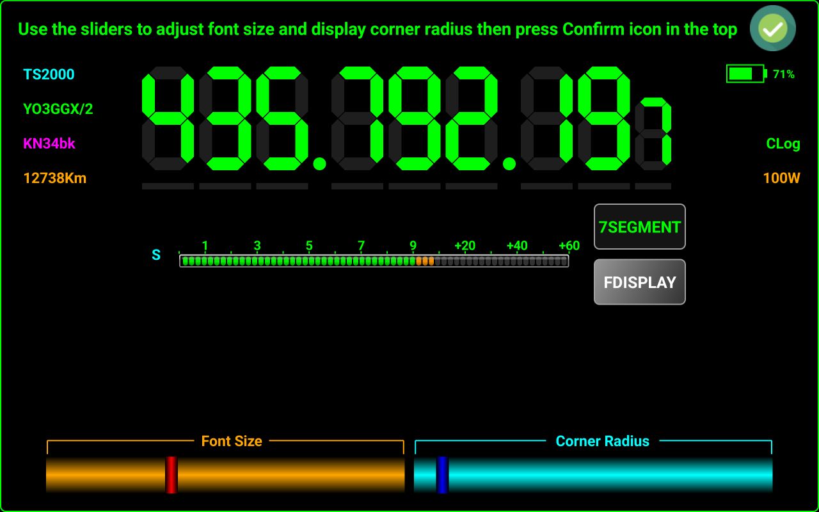Click the cyan Corner Radius slider track
Image resolution: width=819 pixels, height=512 pixels.
pyautogui.click(x=608, y=475)
